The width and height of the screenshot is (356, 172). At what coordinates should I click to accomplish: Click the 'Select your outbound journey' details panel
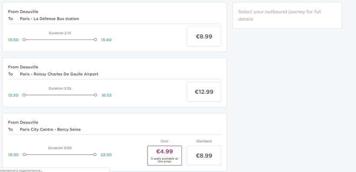287,16
